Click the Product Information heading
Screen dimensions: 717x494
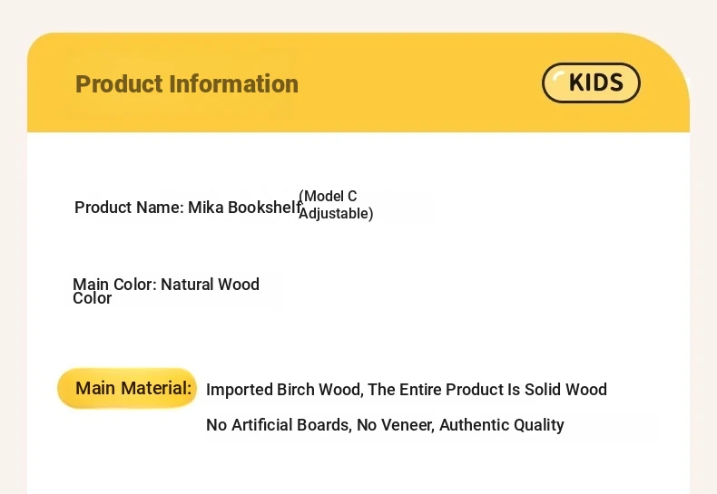(187, 84)
